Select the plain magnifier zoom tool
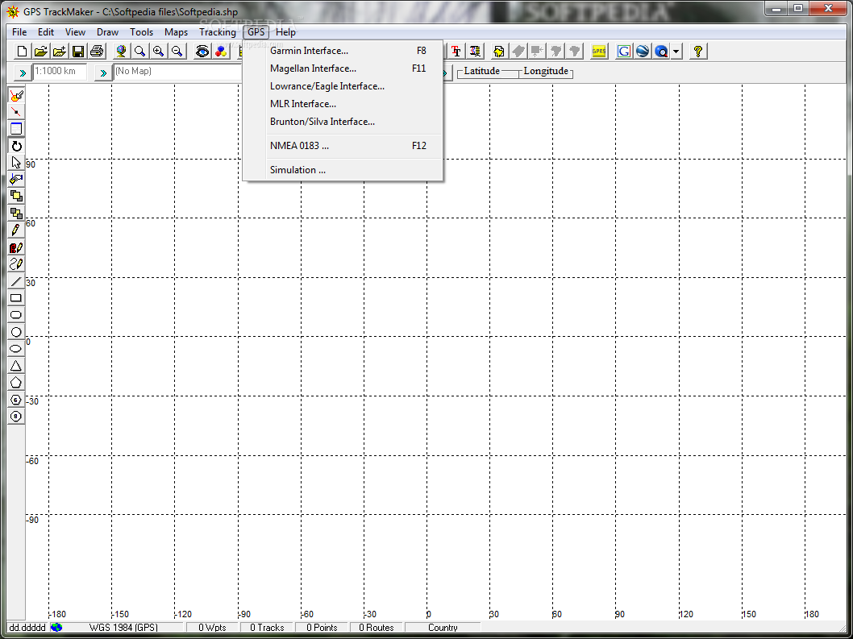Screen dimensions: 853x639 (x=139, y=51)
